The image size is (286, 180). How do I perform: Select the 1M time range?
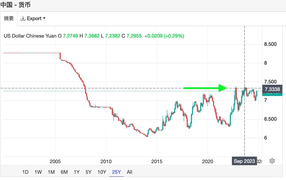[51, 172]
